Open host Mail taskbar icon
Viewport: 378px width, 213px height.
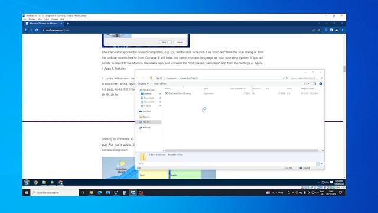pyautogui.click(x=108, y=193)
